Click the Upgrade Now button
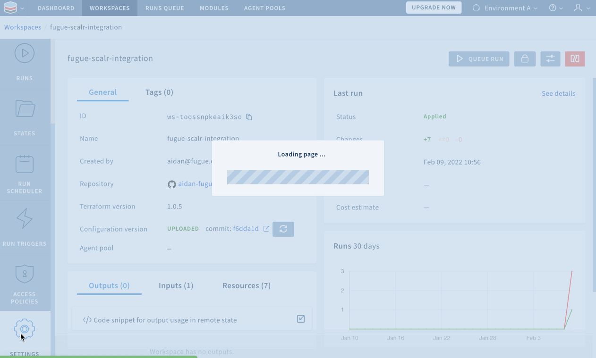The width and height of the screenshot is (596, 358). tap(434, 8)
